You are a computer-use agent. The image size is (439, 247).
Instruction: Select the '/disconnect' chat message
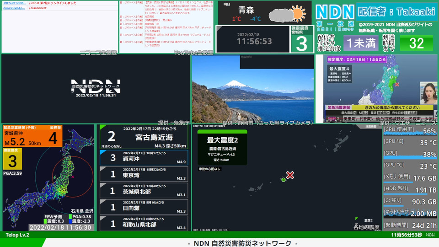pos(38,8)
